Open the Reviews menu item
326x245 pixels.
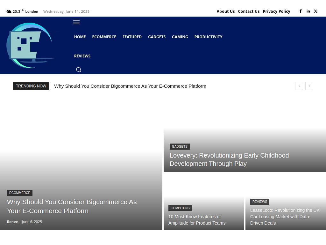[82, 56]
